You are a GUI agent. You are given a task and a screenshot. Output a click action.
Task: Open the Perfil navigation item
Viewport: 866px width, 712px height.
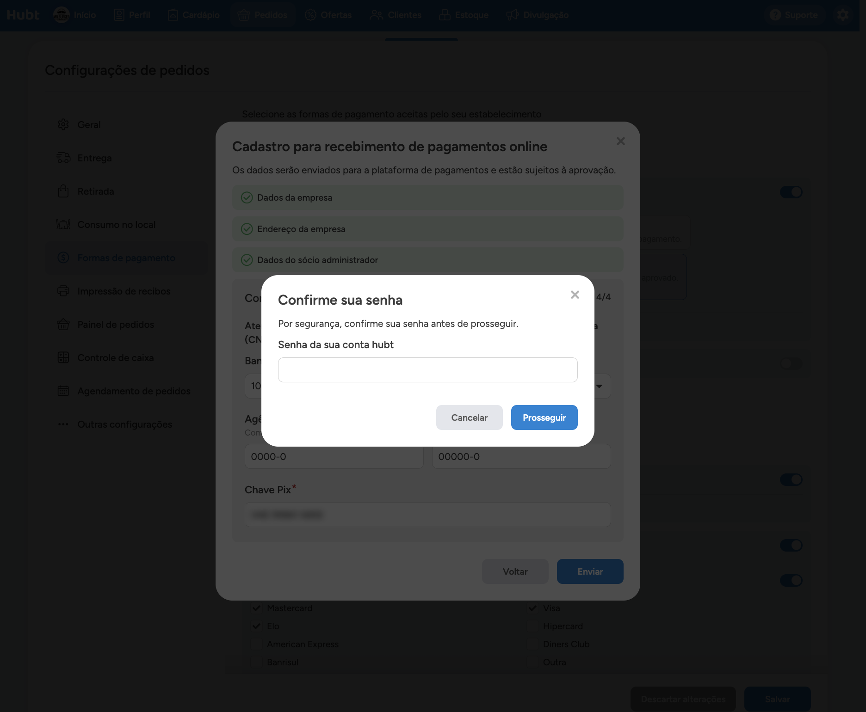[132, 15]
